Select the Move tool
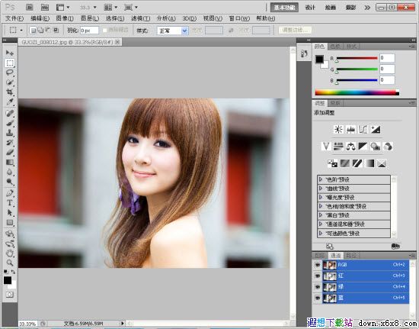Viewport: 419px width, 329px height. pos(10,53)
